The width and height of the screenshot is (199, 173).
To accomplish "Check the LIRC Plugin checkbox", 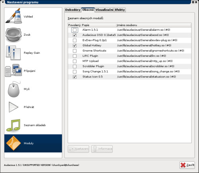I will [74, 56].
